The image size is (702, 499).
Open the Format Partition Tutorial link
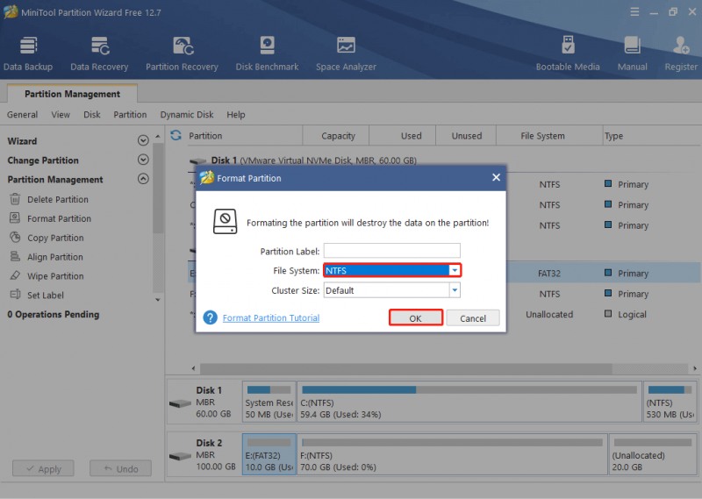coord(271,317)
